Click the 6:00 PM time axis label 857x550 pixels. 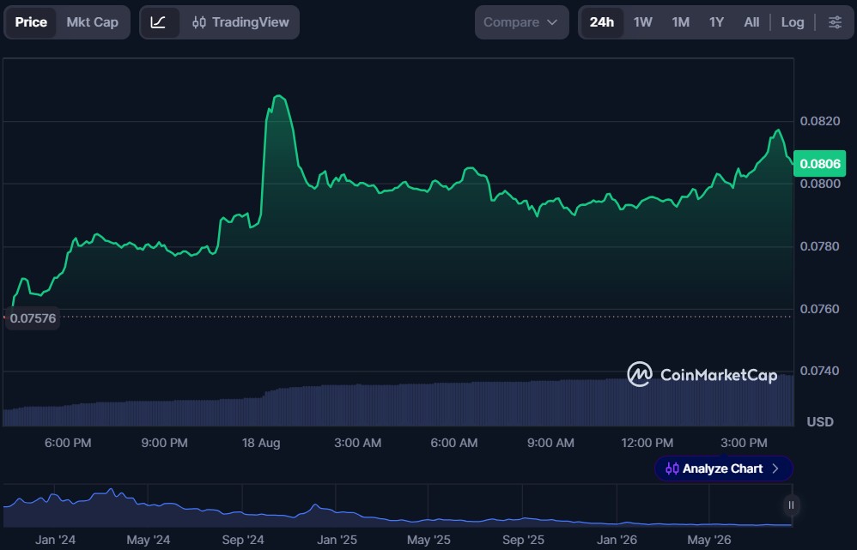pyautogui.click(x=68, y=443)
